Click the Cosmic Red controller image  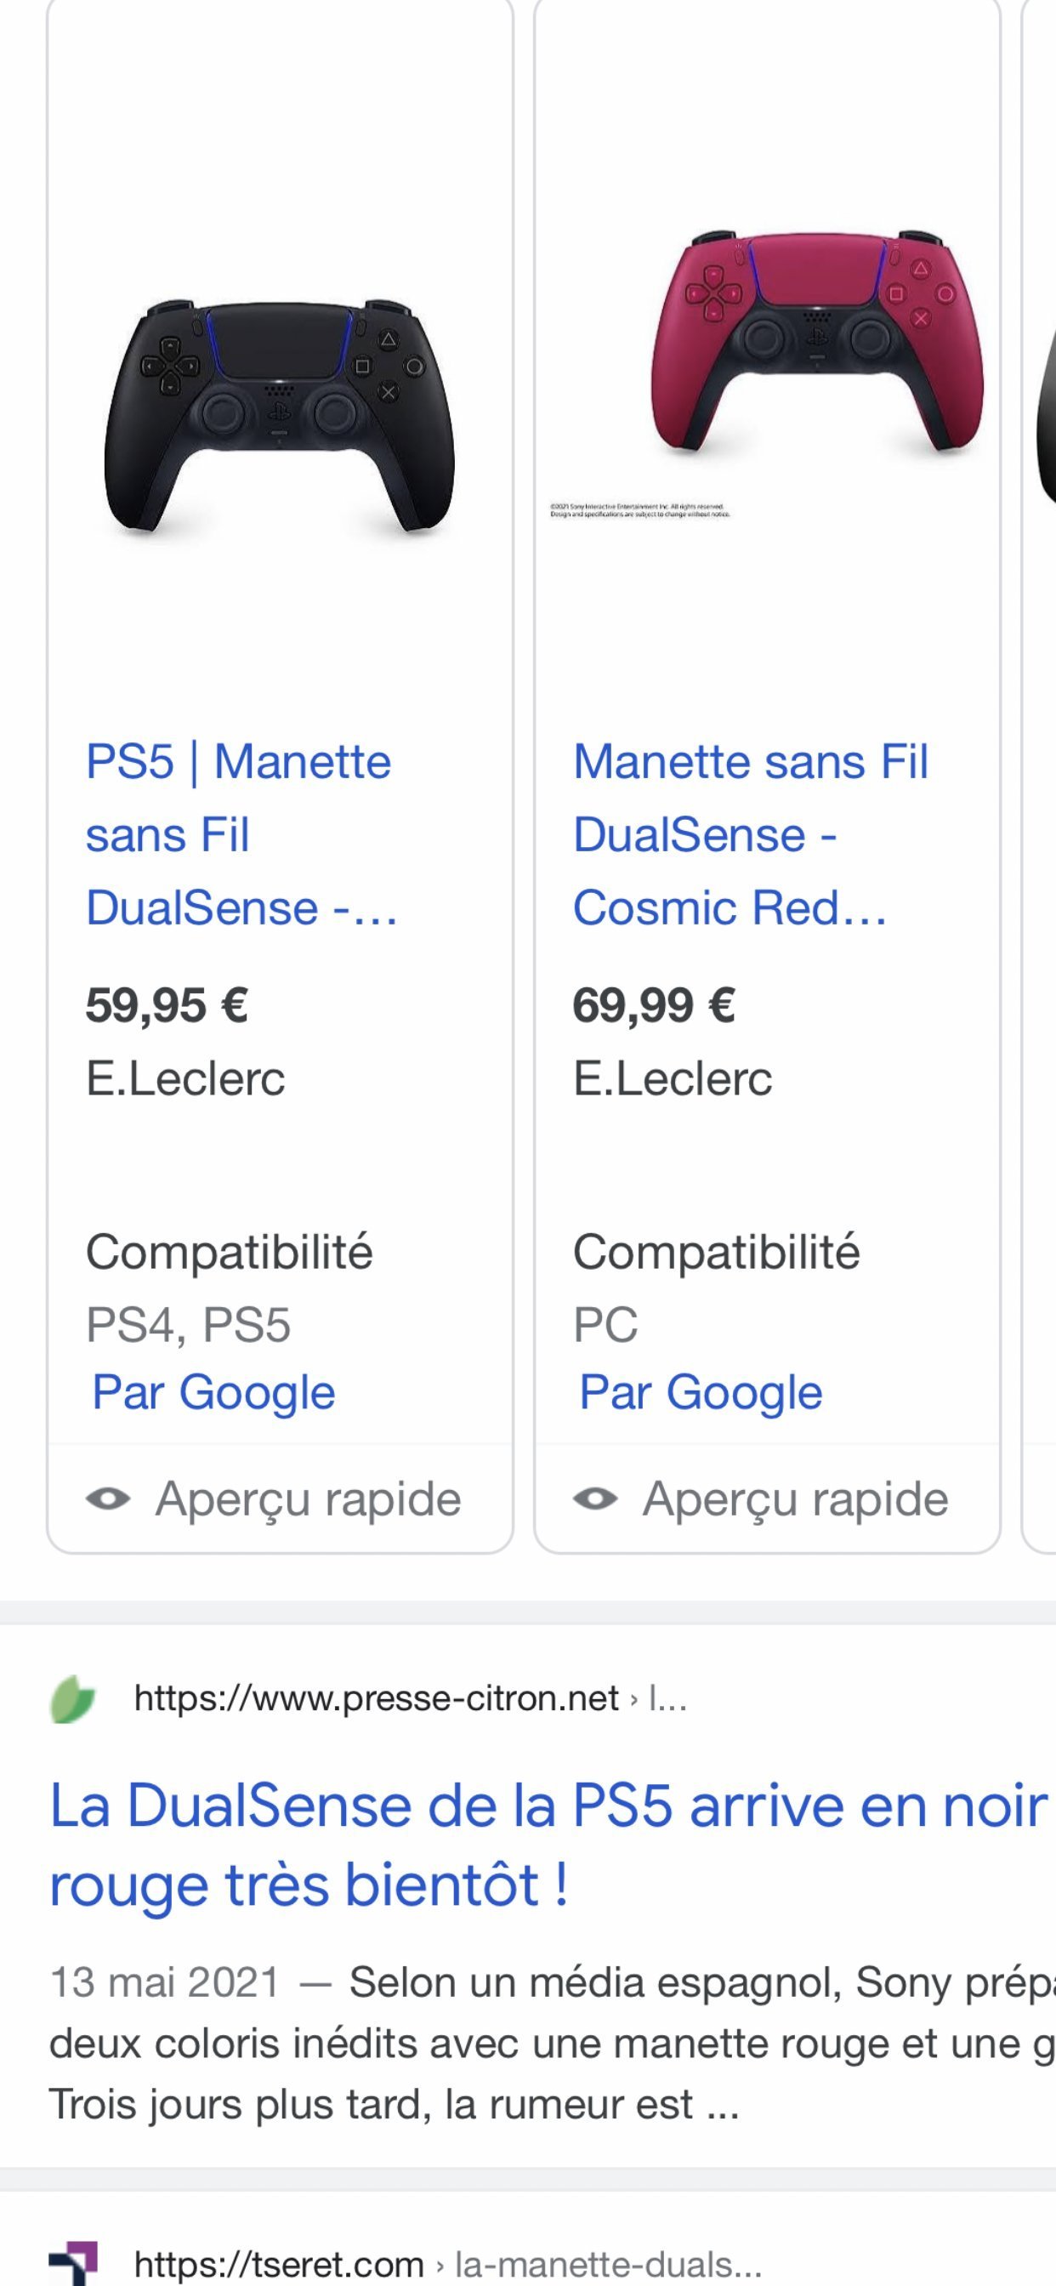(x=815, y=341)
